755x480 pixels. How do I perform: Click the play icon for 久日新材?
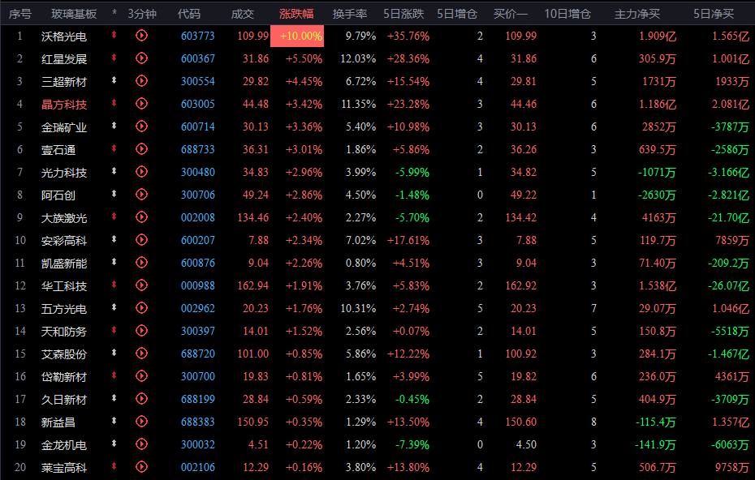141,399
